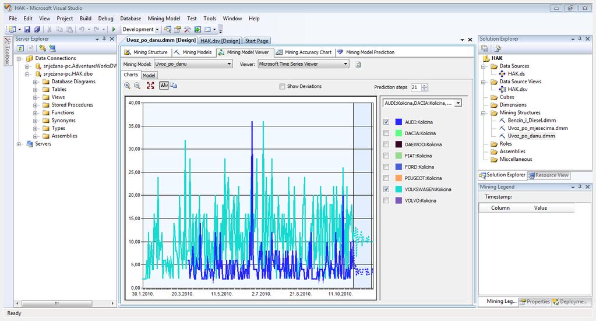596x321 pixels.
Task: Click the Toolbox wrench toolbar icon
Action: pos(188,29)
